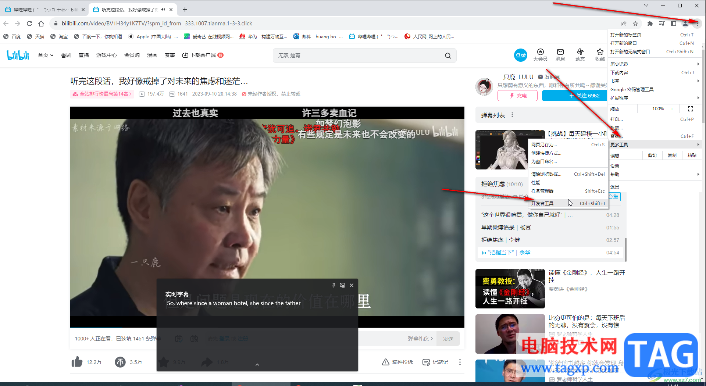Select 打开新的标签页 menu item

coord(655,35)
